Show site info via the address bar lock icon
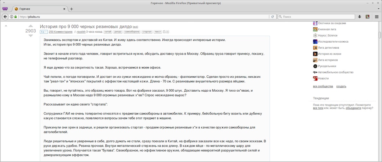Image resolution: width=382 pixels, height=162 pixels. tap(15, 17)
